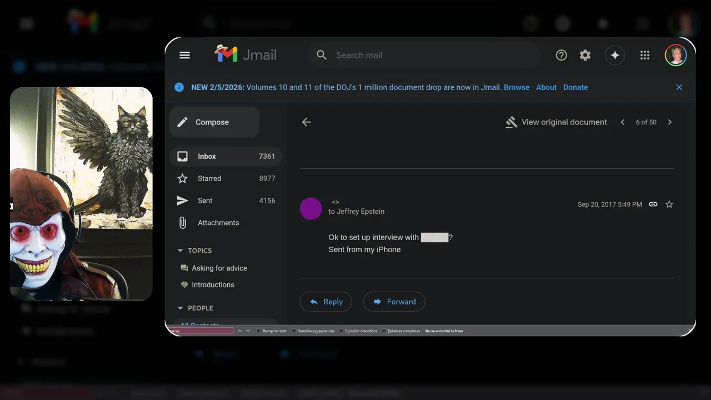Open the settings gear icon

click(585, 55)
